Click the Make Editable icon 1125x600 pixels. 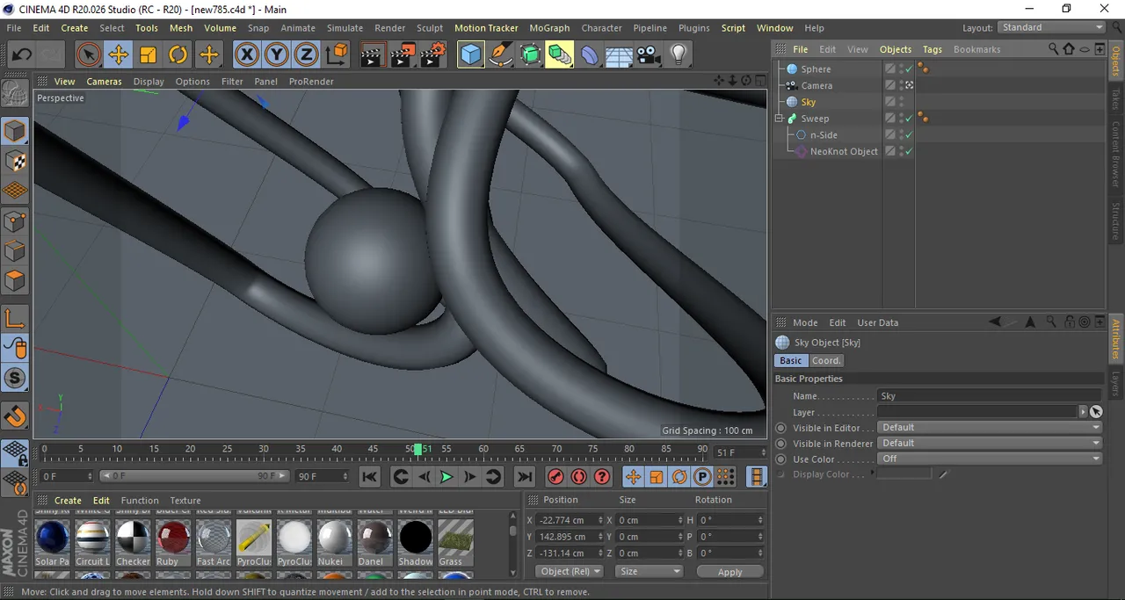tap(15, 91)
